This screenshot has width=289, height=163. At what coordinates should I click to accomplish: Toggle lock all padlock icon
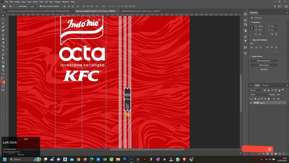click(269, 99)
